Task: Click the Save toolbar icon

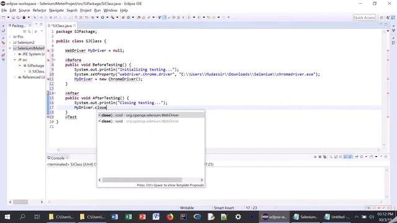Action: 13,17
